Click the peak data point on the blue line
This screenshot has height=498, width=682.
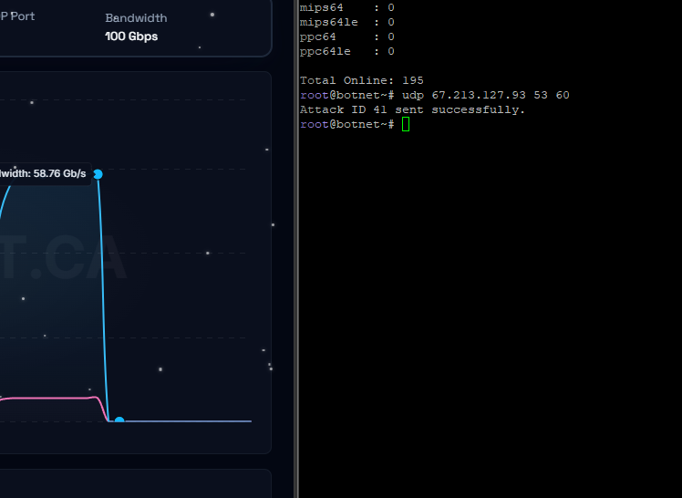[98, 174]
